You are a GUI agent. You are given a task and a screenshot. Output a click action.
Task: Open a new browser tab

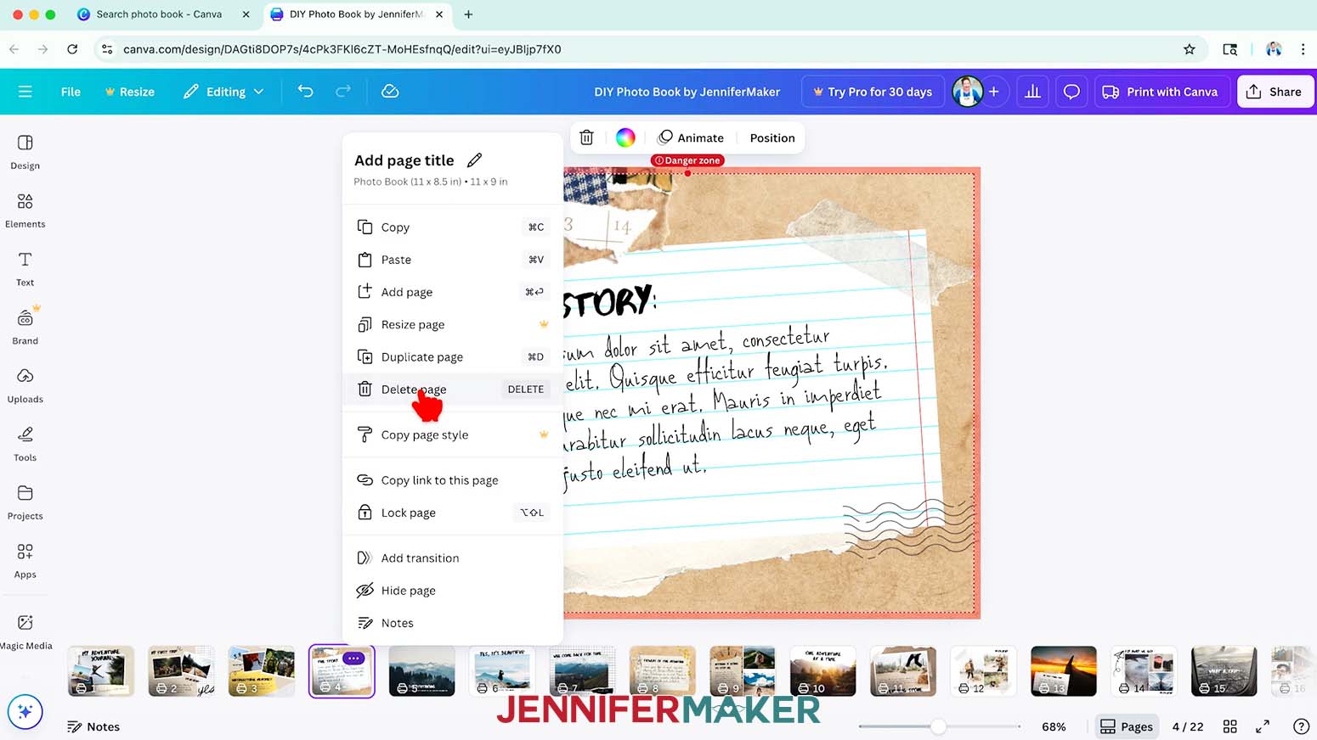pos(468,14)
